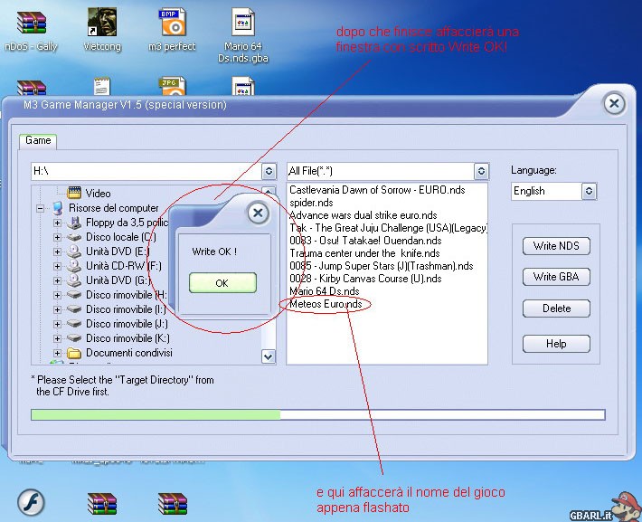Screen dimensions: 642x522
Task: Click the Help button
Action: click(556, 344)
